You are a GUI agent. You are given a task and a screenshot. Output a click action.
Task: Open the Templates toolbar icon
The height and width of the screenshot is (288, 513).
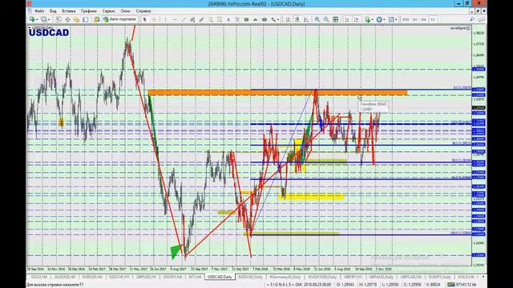tap(391, 19)
